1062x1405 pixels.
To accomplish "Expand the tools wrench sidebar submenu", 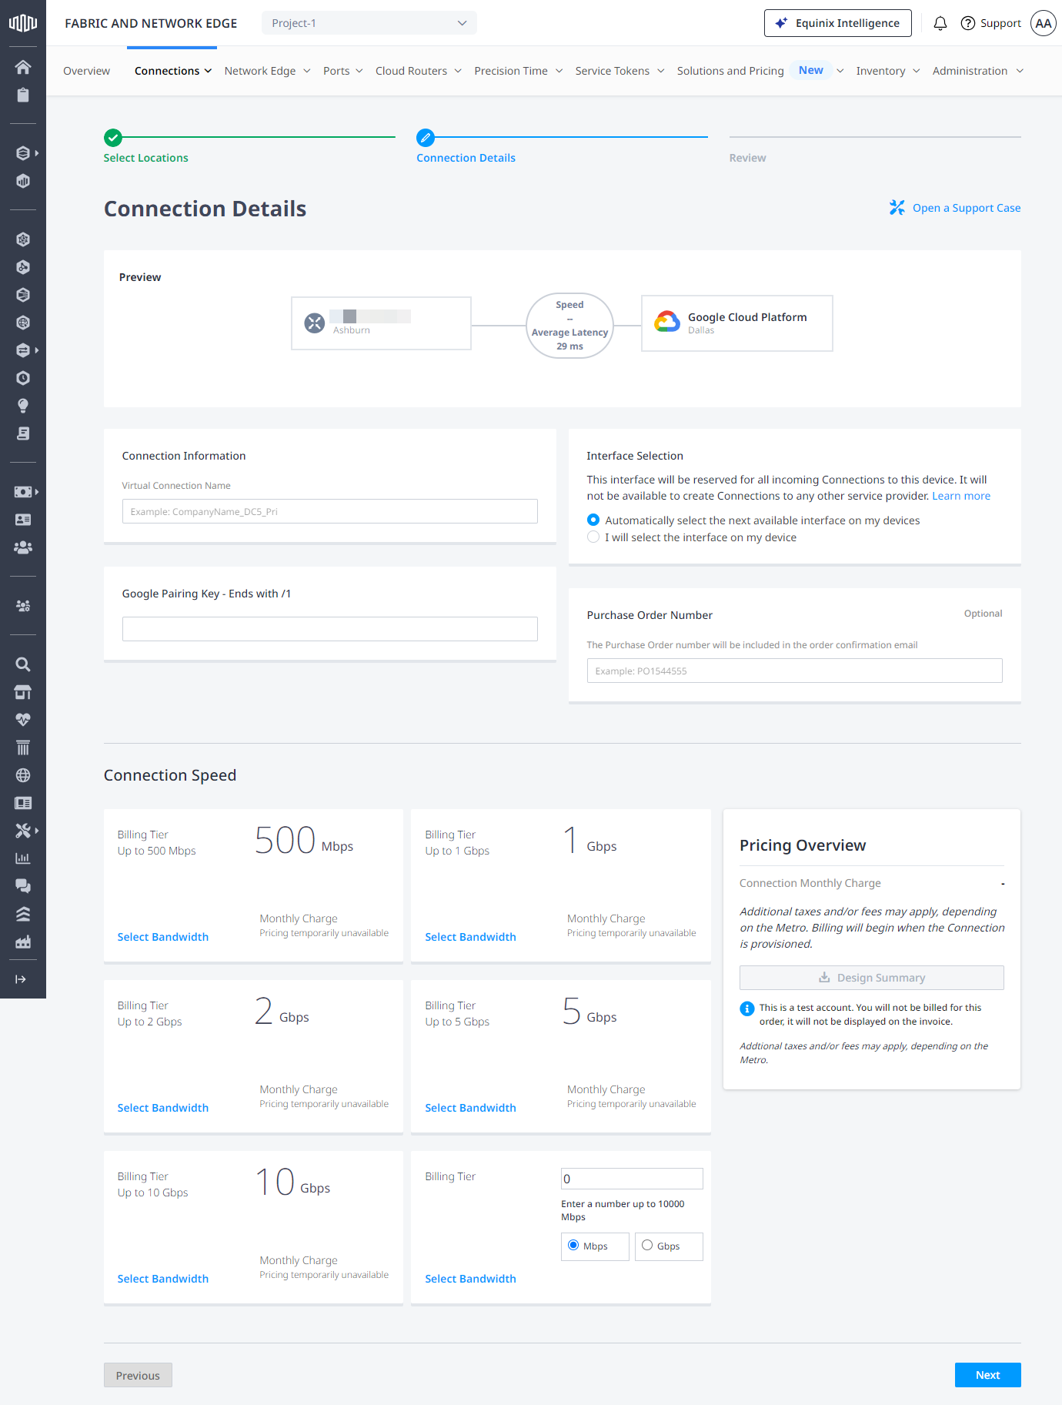I will [x=27, y=831].
